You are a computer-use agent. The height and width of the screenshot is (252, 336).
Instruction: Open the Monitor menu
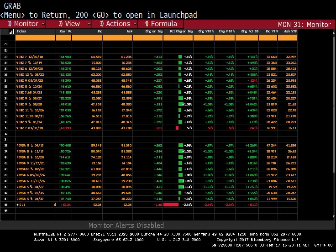coord(23,24)
